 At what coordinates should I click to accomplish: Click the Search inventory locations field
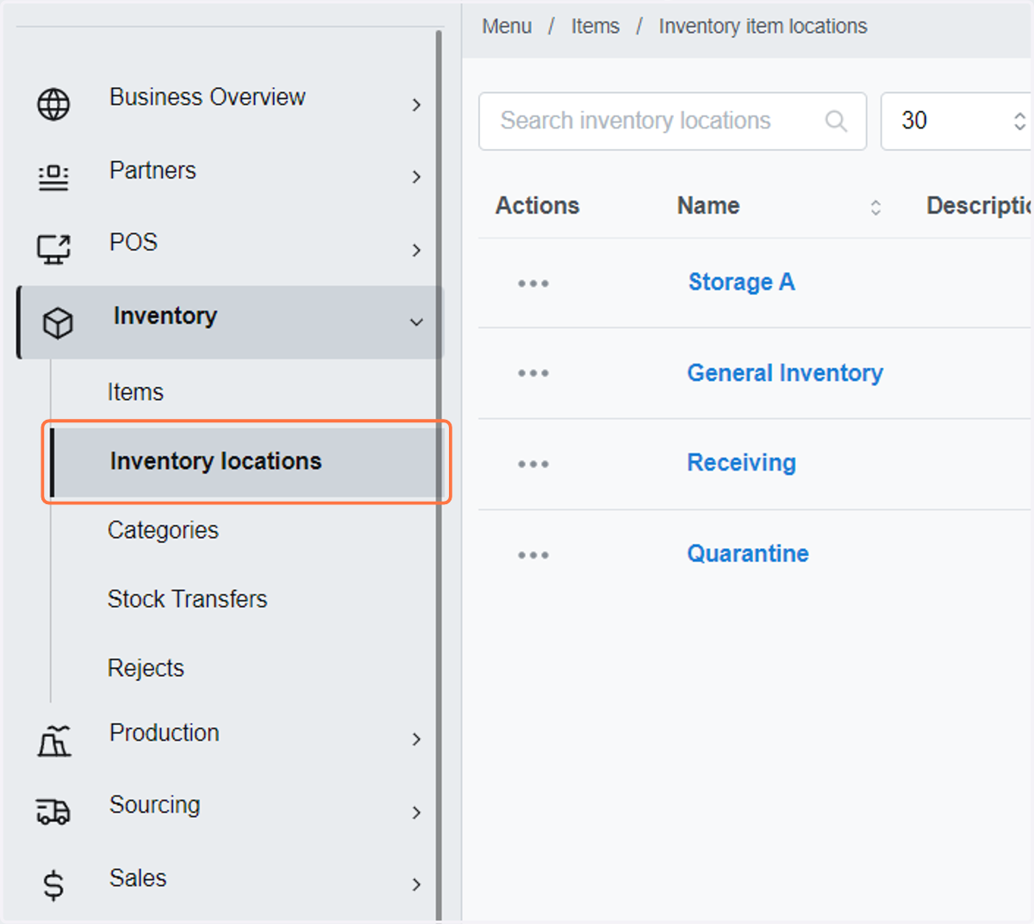point(673,121)
